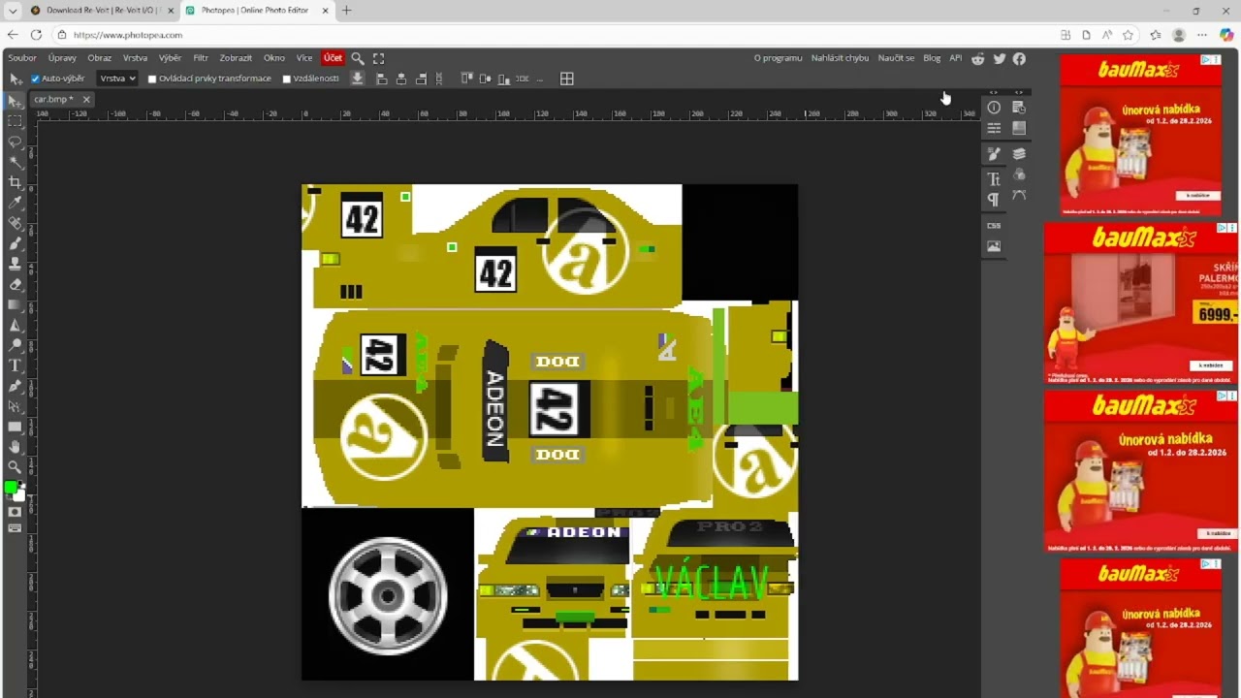Select the Hand tool
The width and height of the screenshot is (1241, 698).
tap(15, 447)
